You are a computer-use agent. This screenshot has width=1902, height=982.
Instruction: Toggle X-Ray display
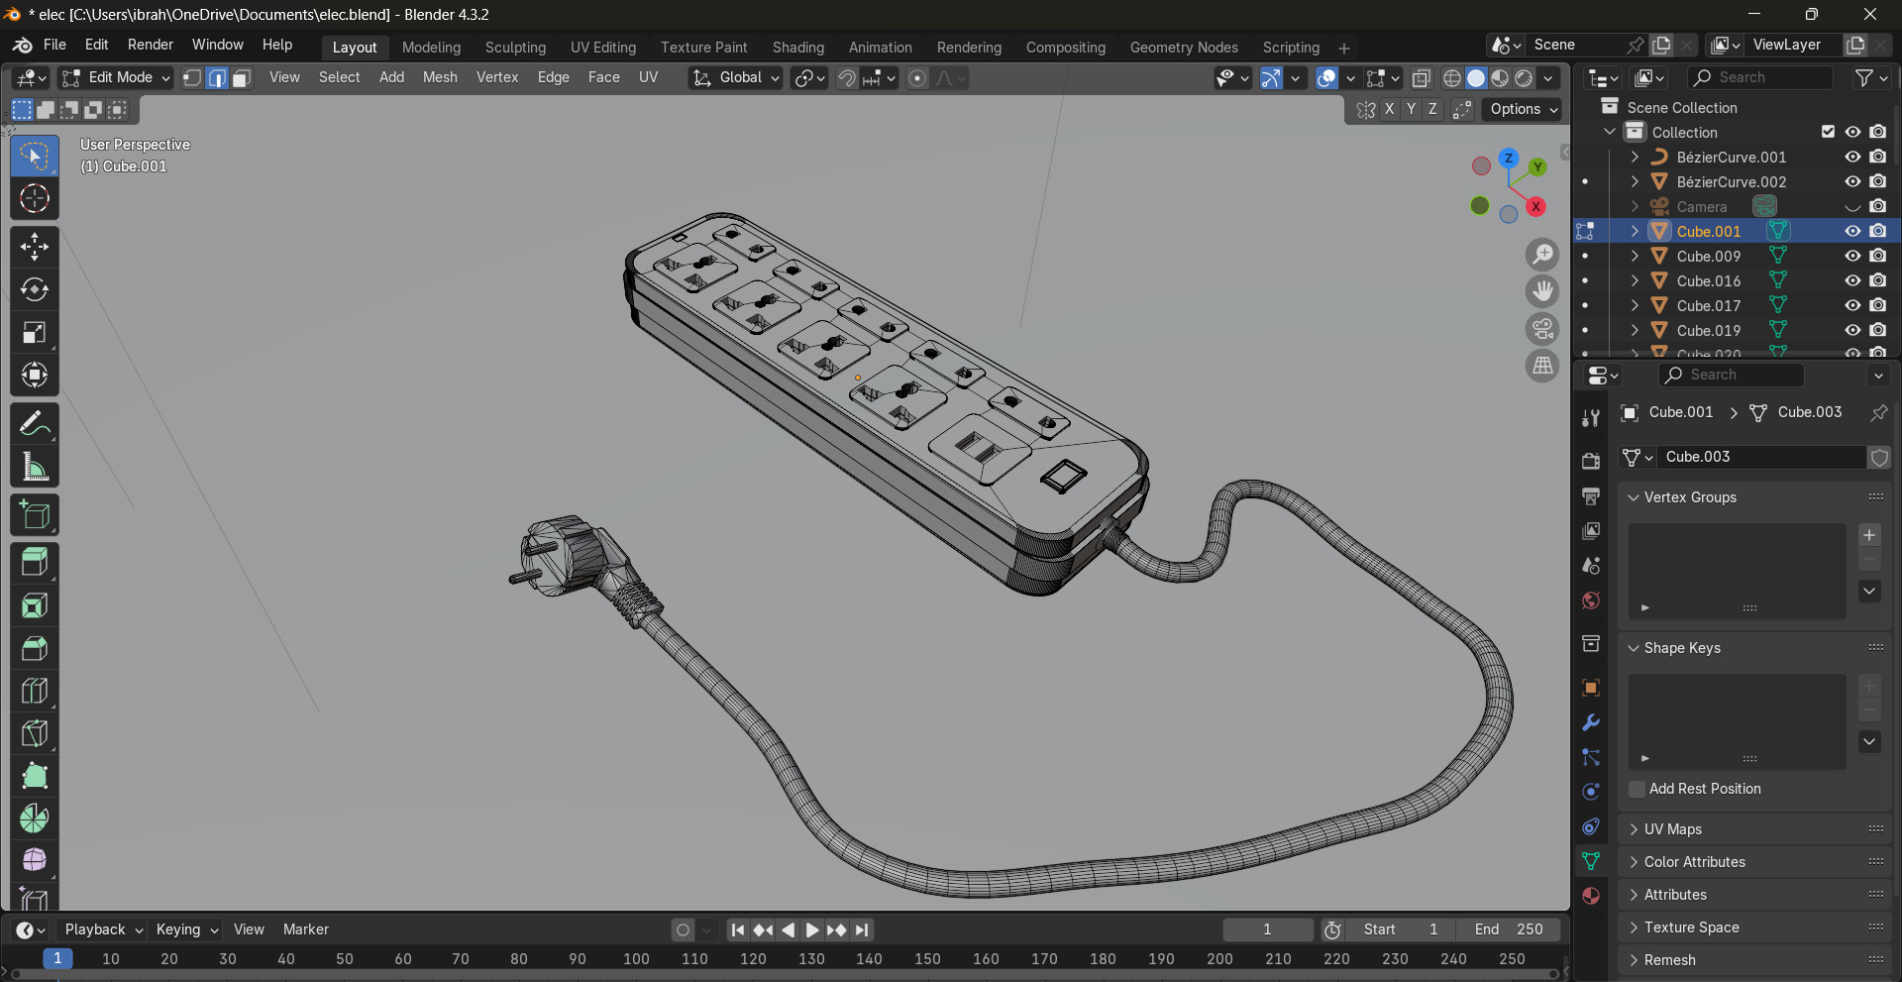click(x=1422, y=78)
